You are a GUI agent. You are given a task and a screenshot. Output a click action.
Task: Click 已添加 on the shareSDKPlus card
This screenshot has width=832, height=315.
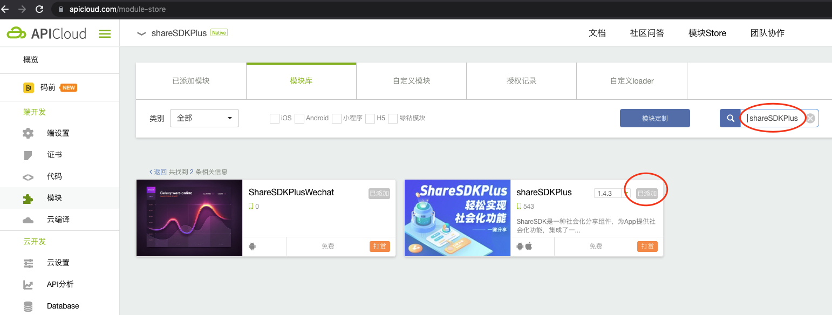[x=647, y=194]
